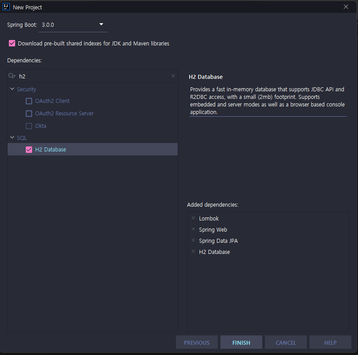The width and height of the screenshot is (358, 355).
Task: Select the Security category label
Action: tap(26, 90)
